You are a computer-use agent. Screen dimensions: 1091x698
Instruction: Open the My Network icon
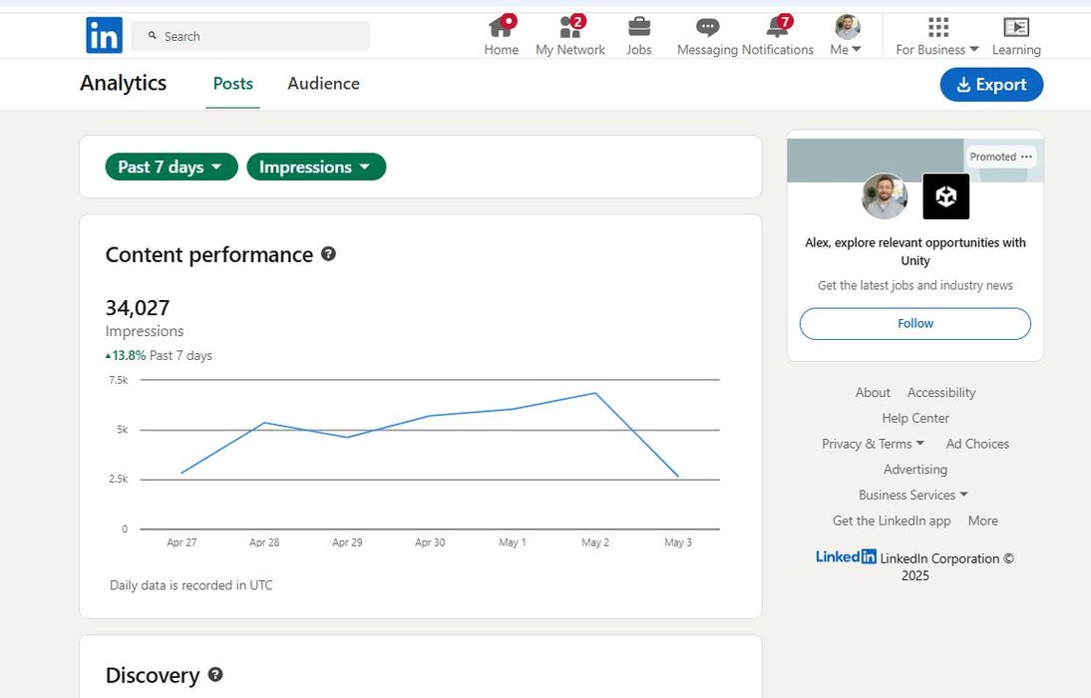click(x=569, y=27)
